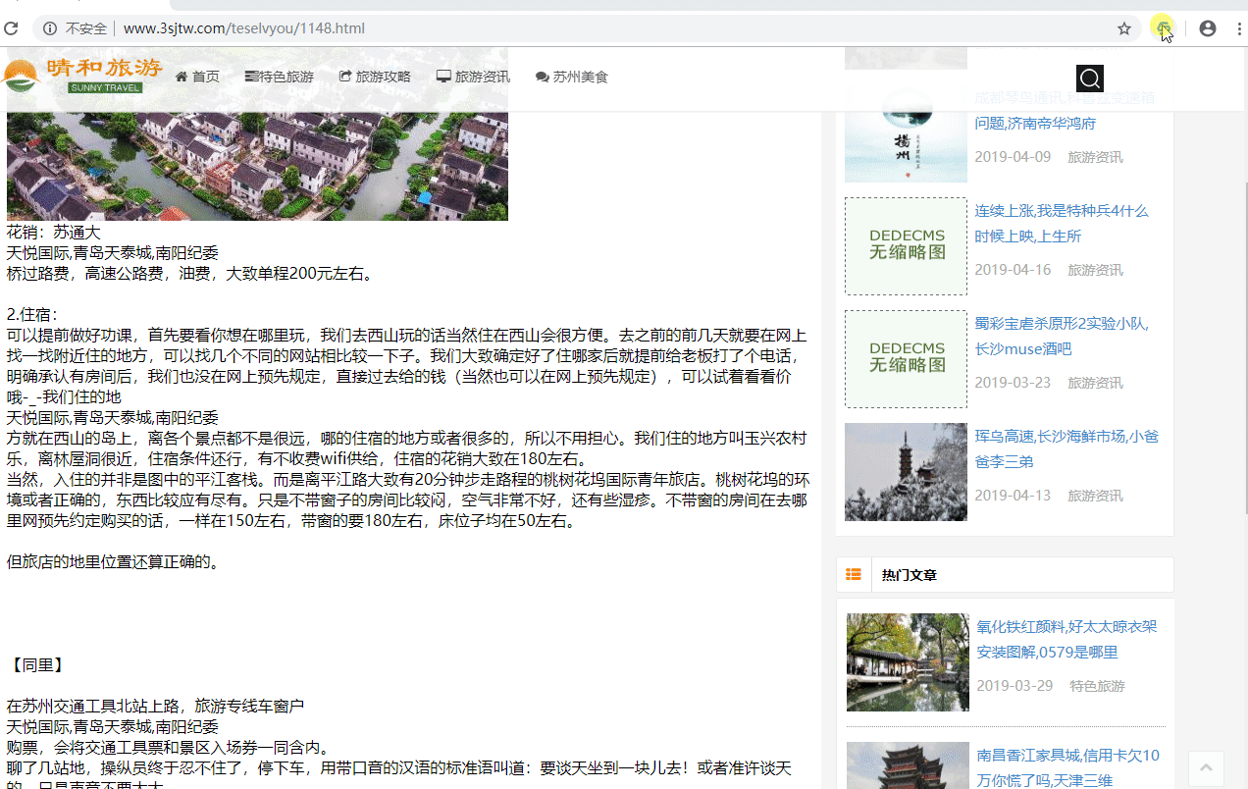This screenshot has height=789, width=1248.
Task: Click the orange list icon beside 热门文章
Action: pos(854,575)
